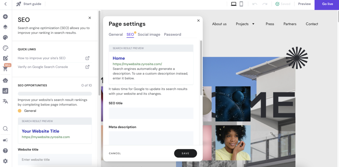Image resolution: width=339 pixels, height=167 pixels.
Task: Switch to desktop view icon
Action: 233,4
